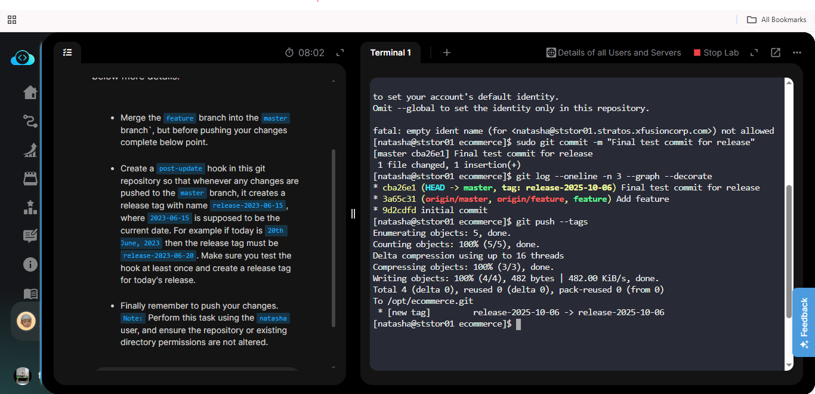Image resolution: width=815 pixels, height=394 pixels.
Task: Click the panel divider resize handle
Action: 353,213
